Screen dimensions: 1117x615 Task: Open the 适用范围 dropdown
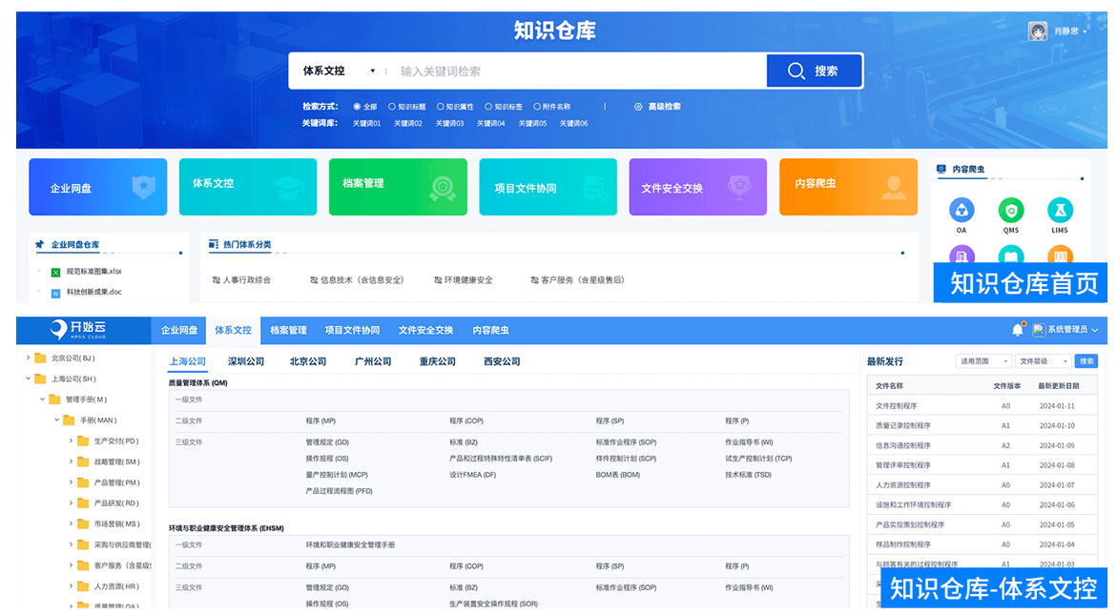point(984,361)
